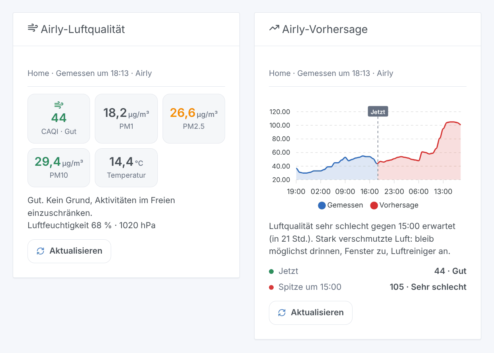
Task: Click the Gemessen legend label
Action: [345, 206]
